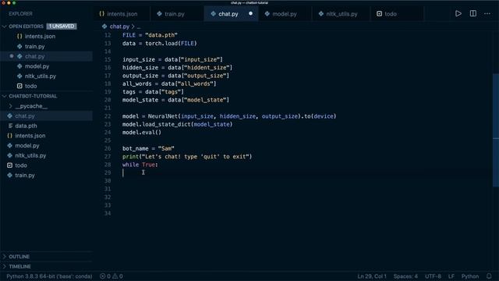499x281 pixels.
Task: Open train.py in Open Editors list
Action: [34, 46]
